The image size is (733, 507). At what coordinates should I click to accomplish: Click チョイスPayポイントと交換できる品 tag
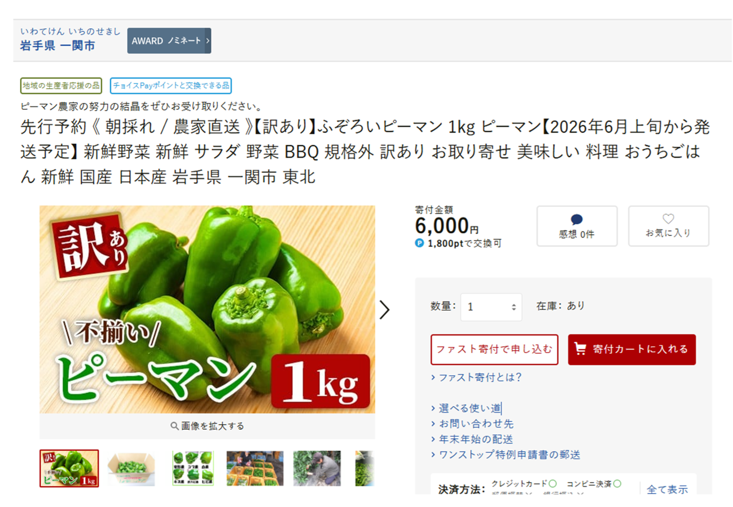coord(171,86)
